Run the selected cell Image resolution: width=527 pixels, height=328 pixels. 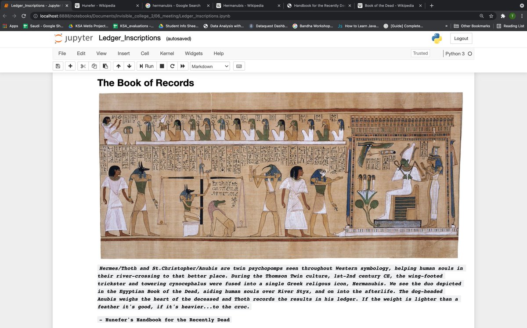[146, 66]
